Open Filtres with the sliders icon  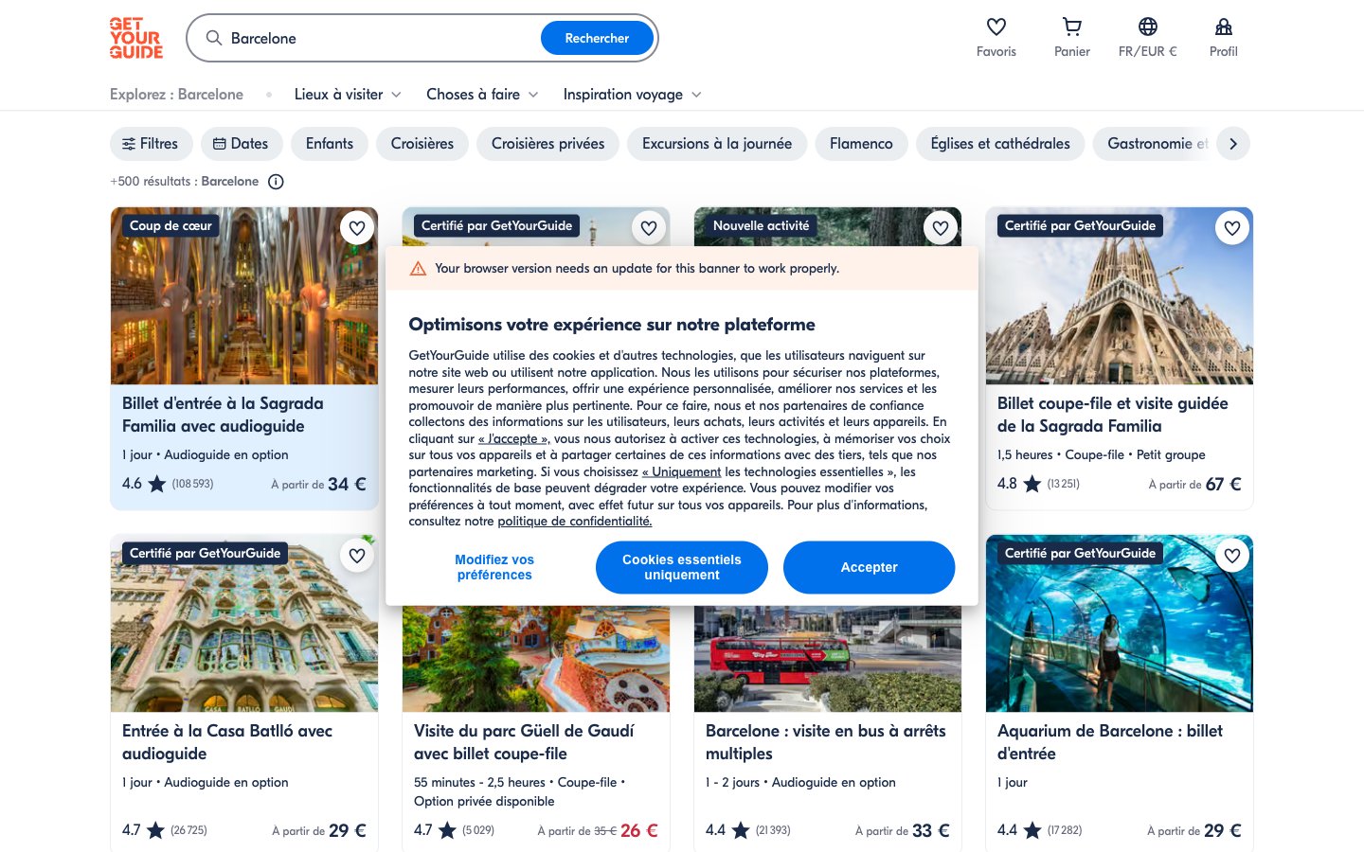click(151, 144)
